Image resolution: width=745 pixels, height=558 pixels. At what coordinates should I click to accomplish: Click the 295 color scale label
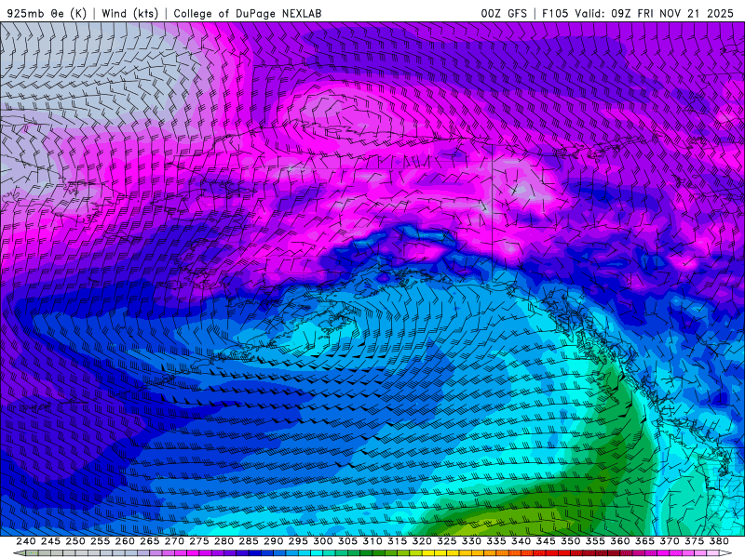(x=298, y=541)
